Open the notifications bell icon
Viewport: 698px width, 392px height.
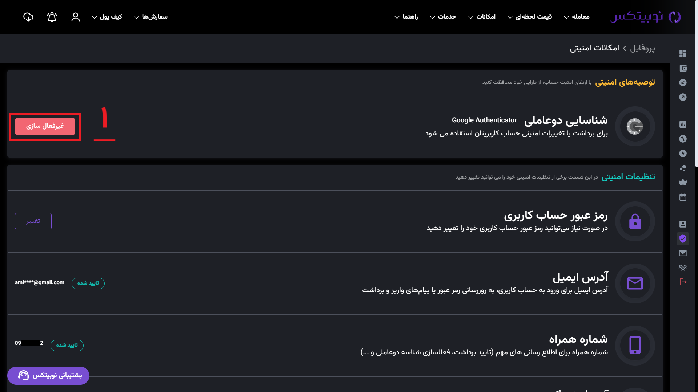pyautogui.click(x=52, y=17)
